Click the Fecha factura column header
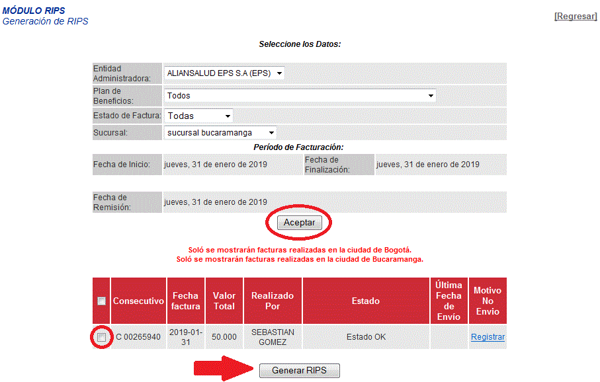 pyautogui.click(x=185, y=301)
